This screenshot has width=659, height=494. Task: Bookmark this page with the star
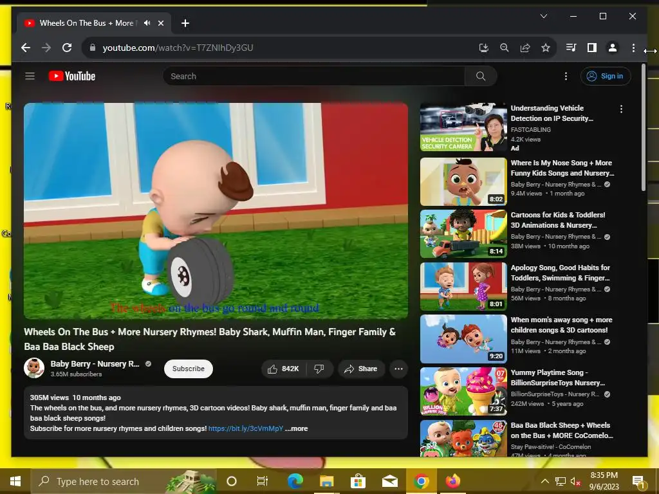tap(546, 48)
